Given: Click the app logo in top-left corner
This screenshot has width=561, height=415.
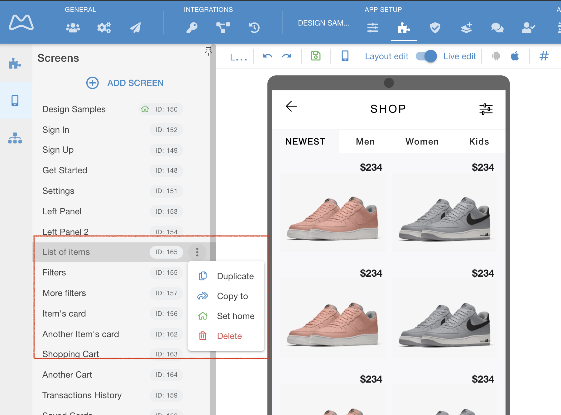Looking at the screenshot, I should [21, 22].
